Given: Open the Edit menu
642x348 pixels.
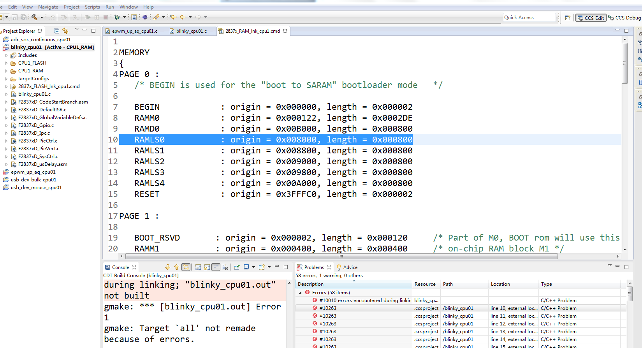Looking at the screenshot, I should 12,7.
